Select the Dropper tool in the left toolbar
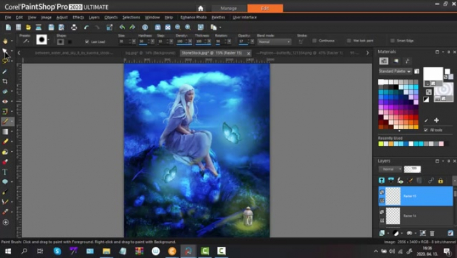The image size is (457, 258). click(x=5, y=71)
